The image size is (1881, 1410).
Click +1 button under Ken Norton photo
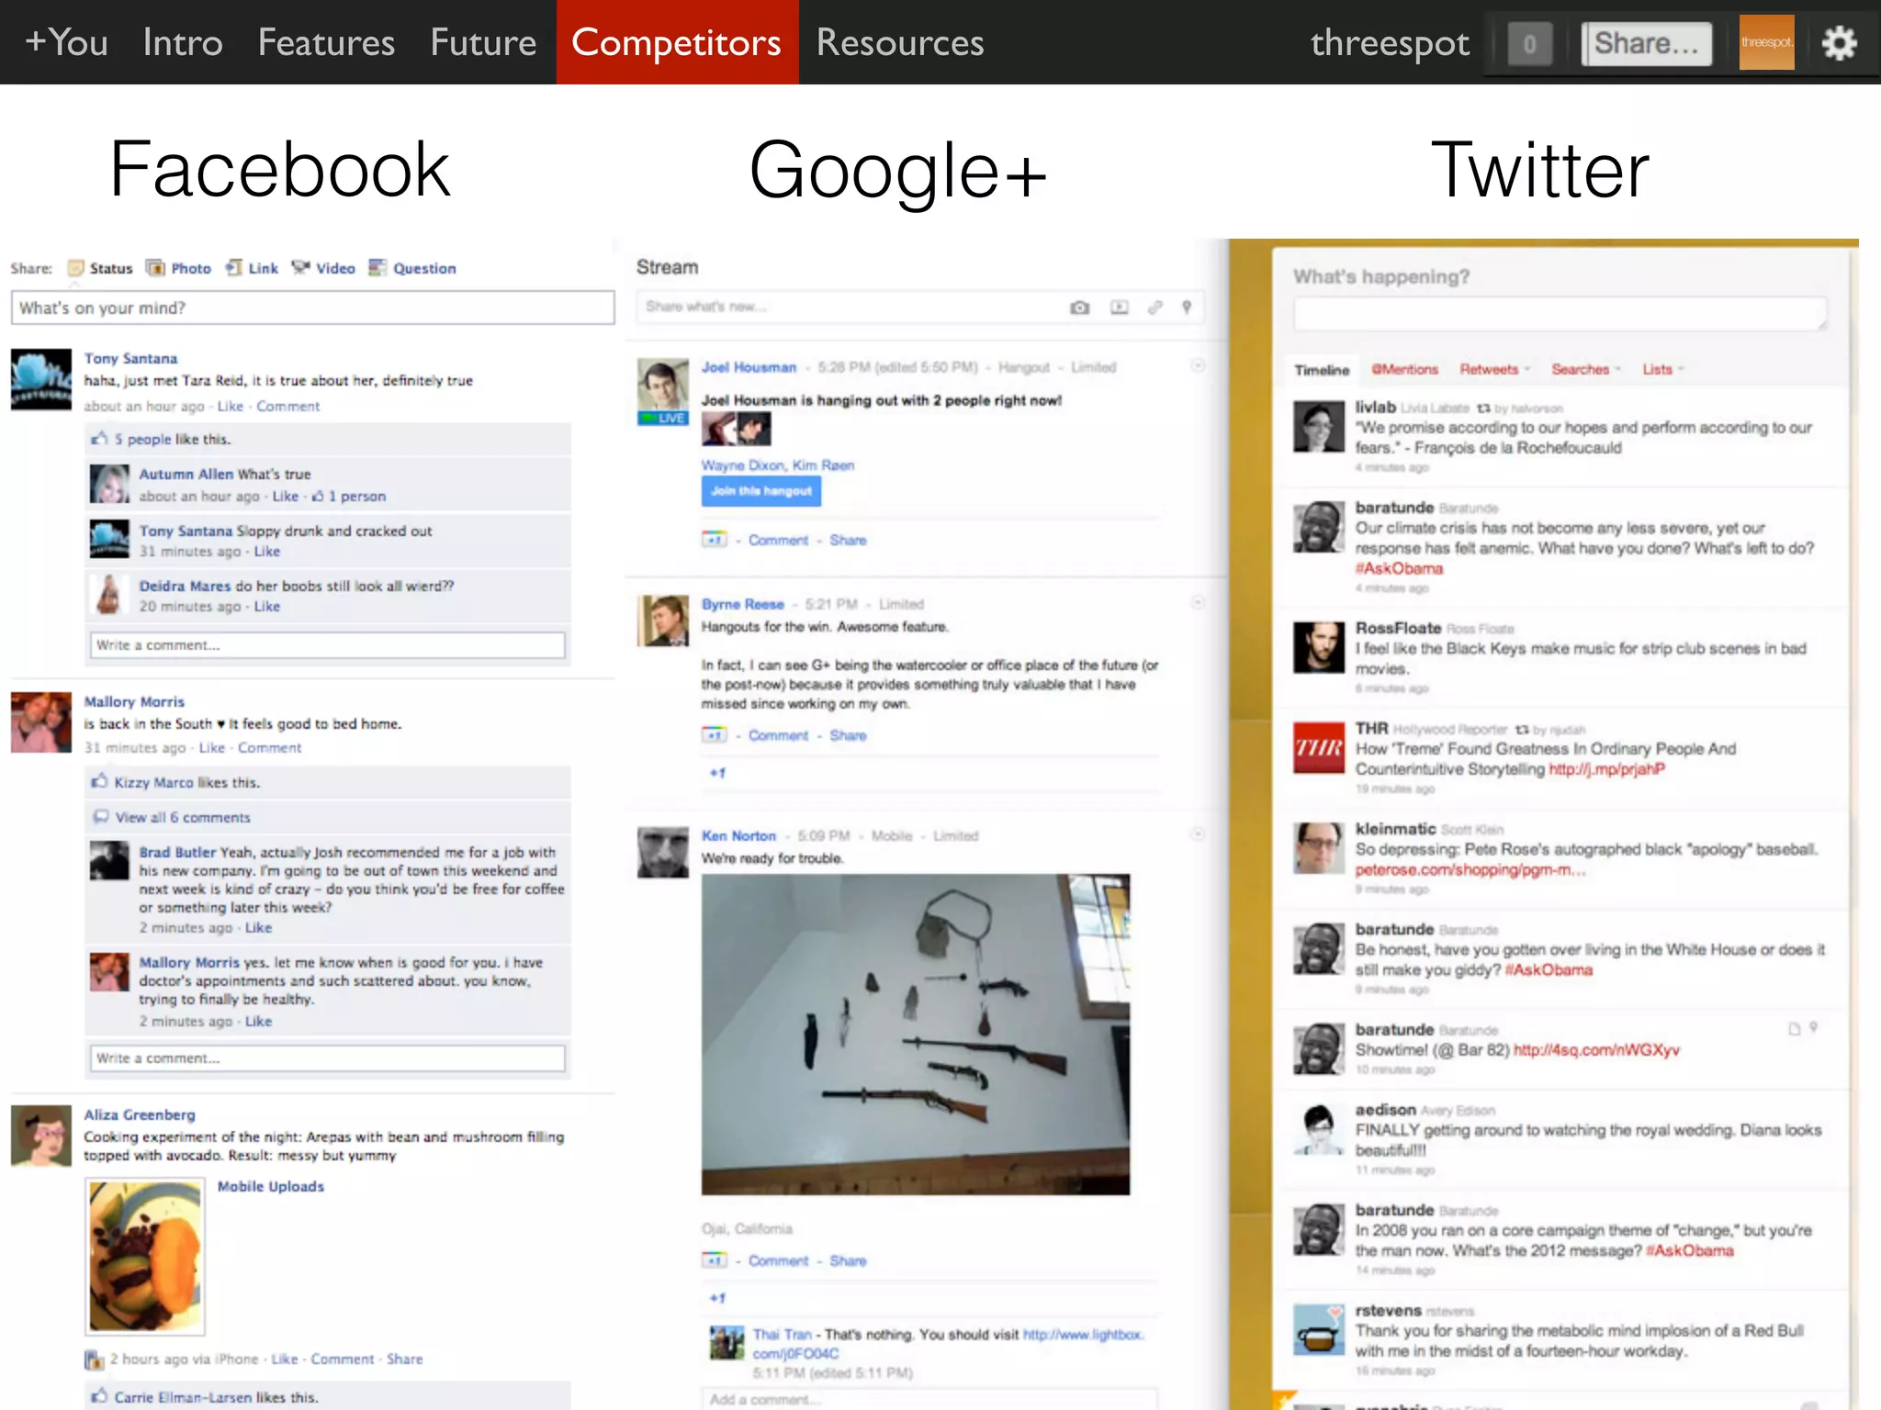coord(715,1260)
